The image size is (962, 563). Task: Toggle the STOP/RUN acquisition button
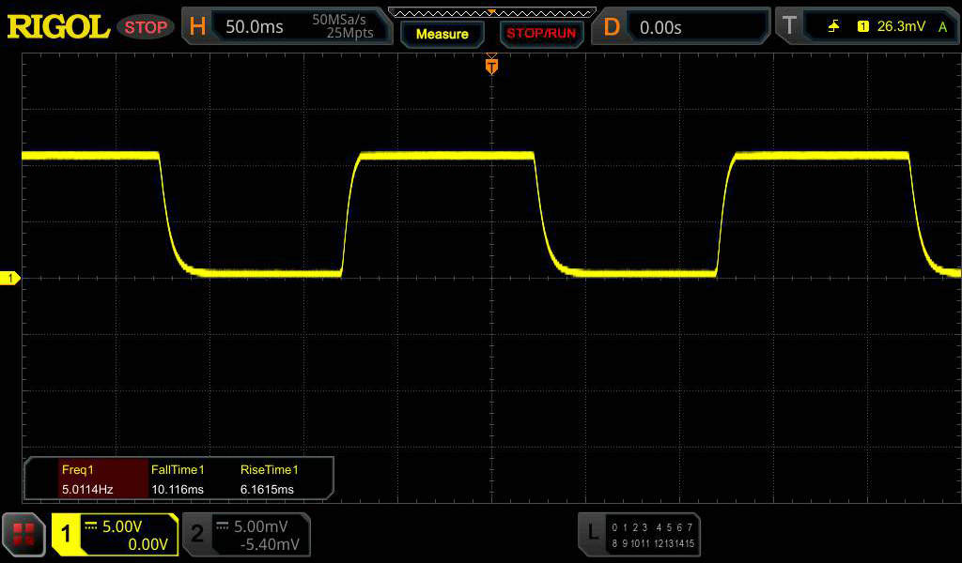pos(541,34)
